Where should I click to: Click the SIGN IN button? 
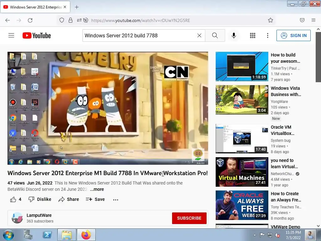(x=293, y=35)
